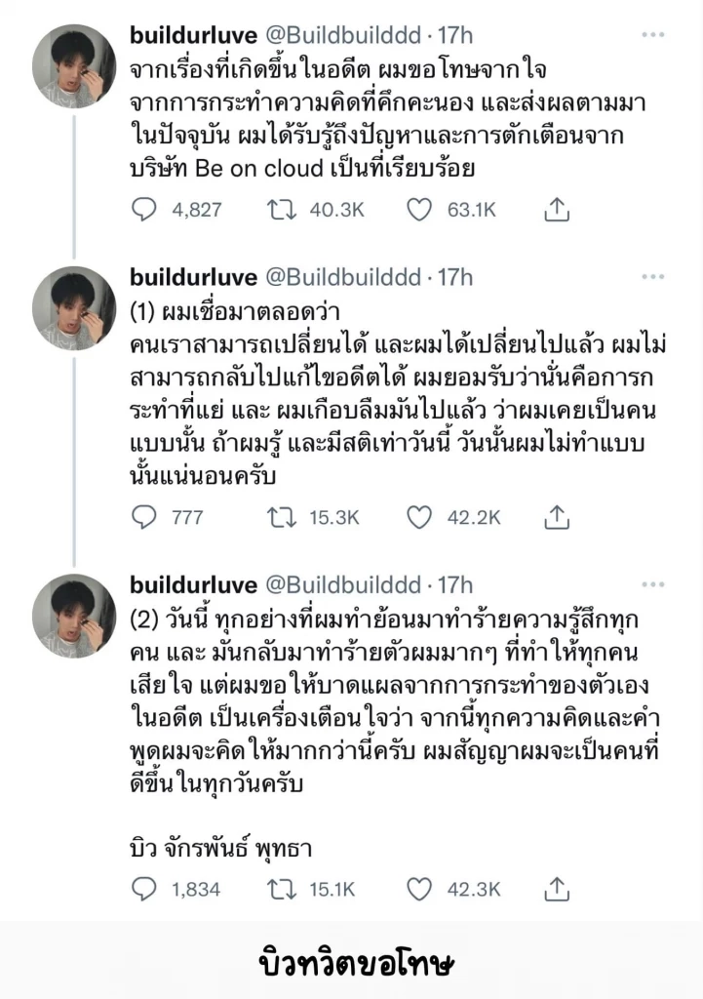Screen dimensions: 703x999
Task: Click the share icon on the (2) tweet
Action: click(x=559, y=888)
